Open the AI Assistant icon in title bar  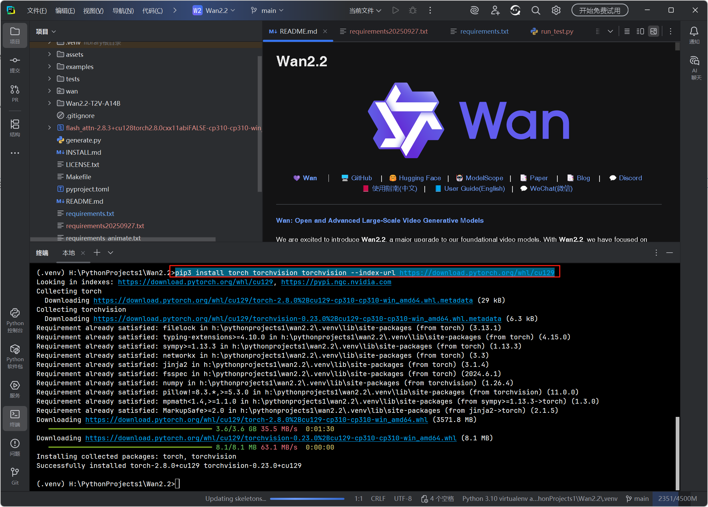tap(515, 10)
